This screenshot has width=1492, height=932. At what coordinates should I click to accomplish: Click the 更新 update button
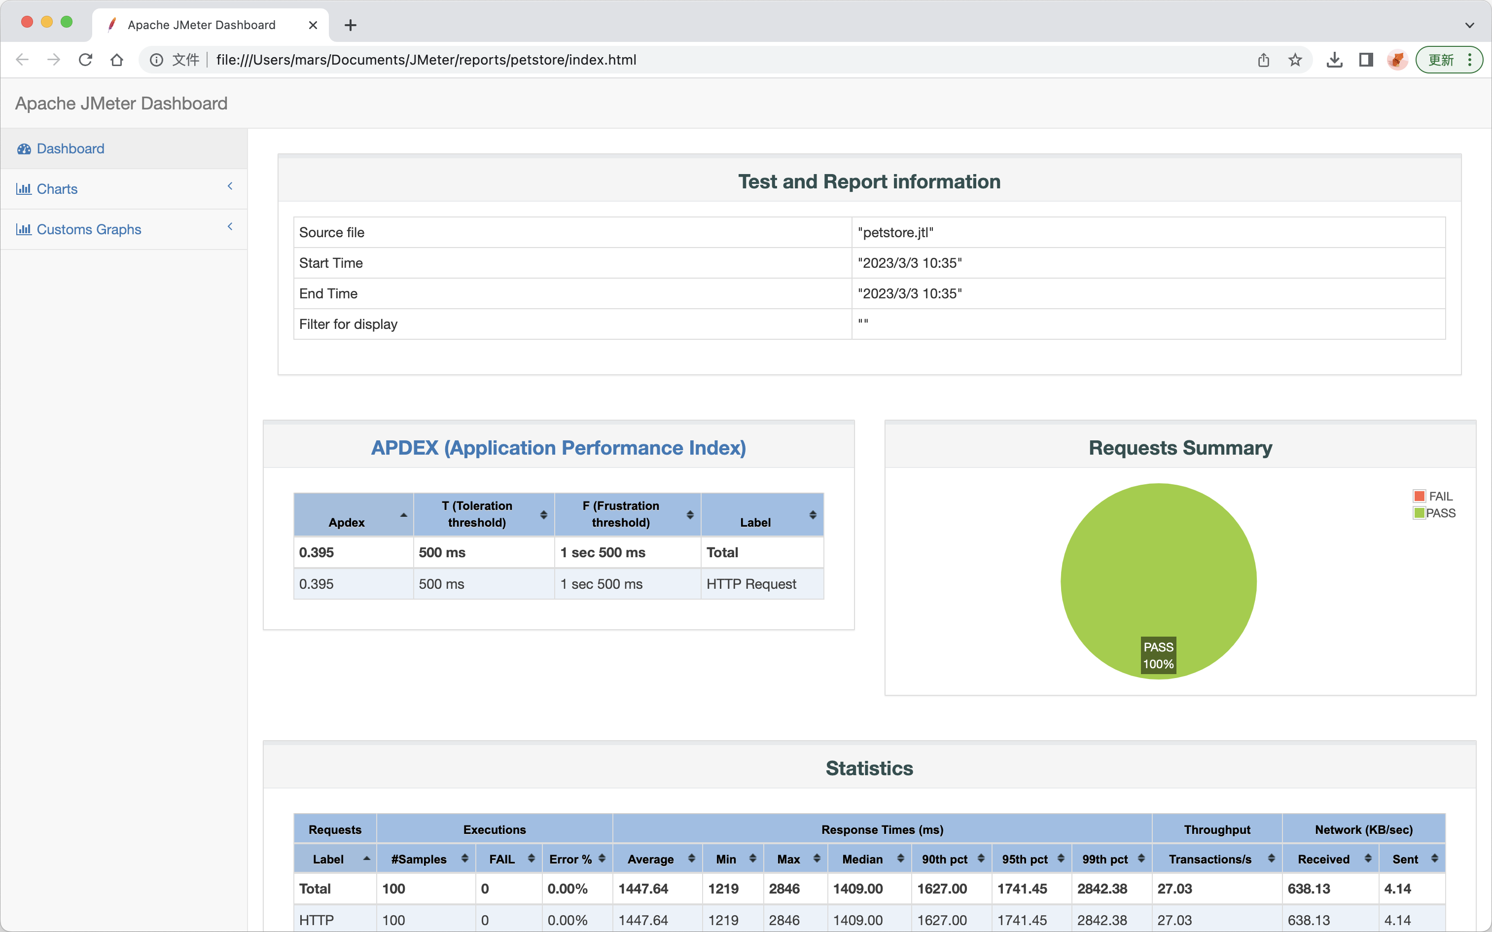tap(1442, 60)
